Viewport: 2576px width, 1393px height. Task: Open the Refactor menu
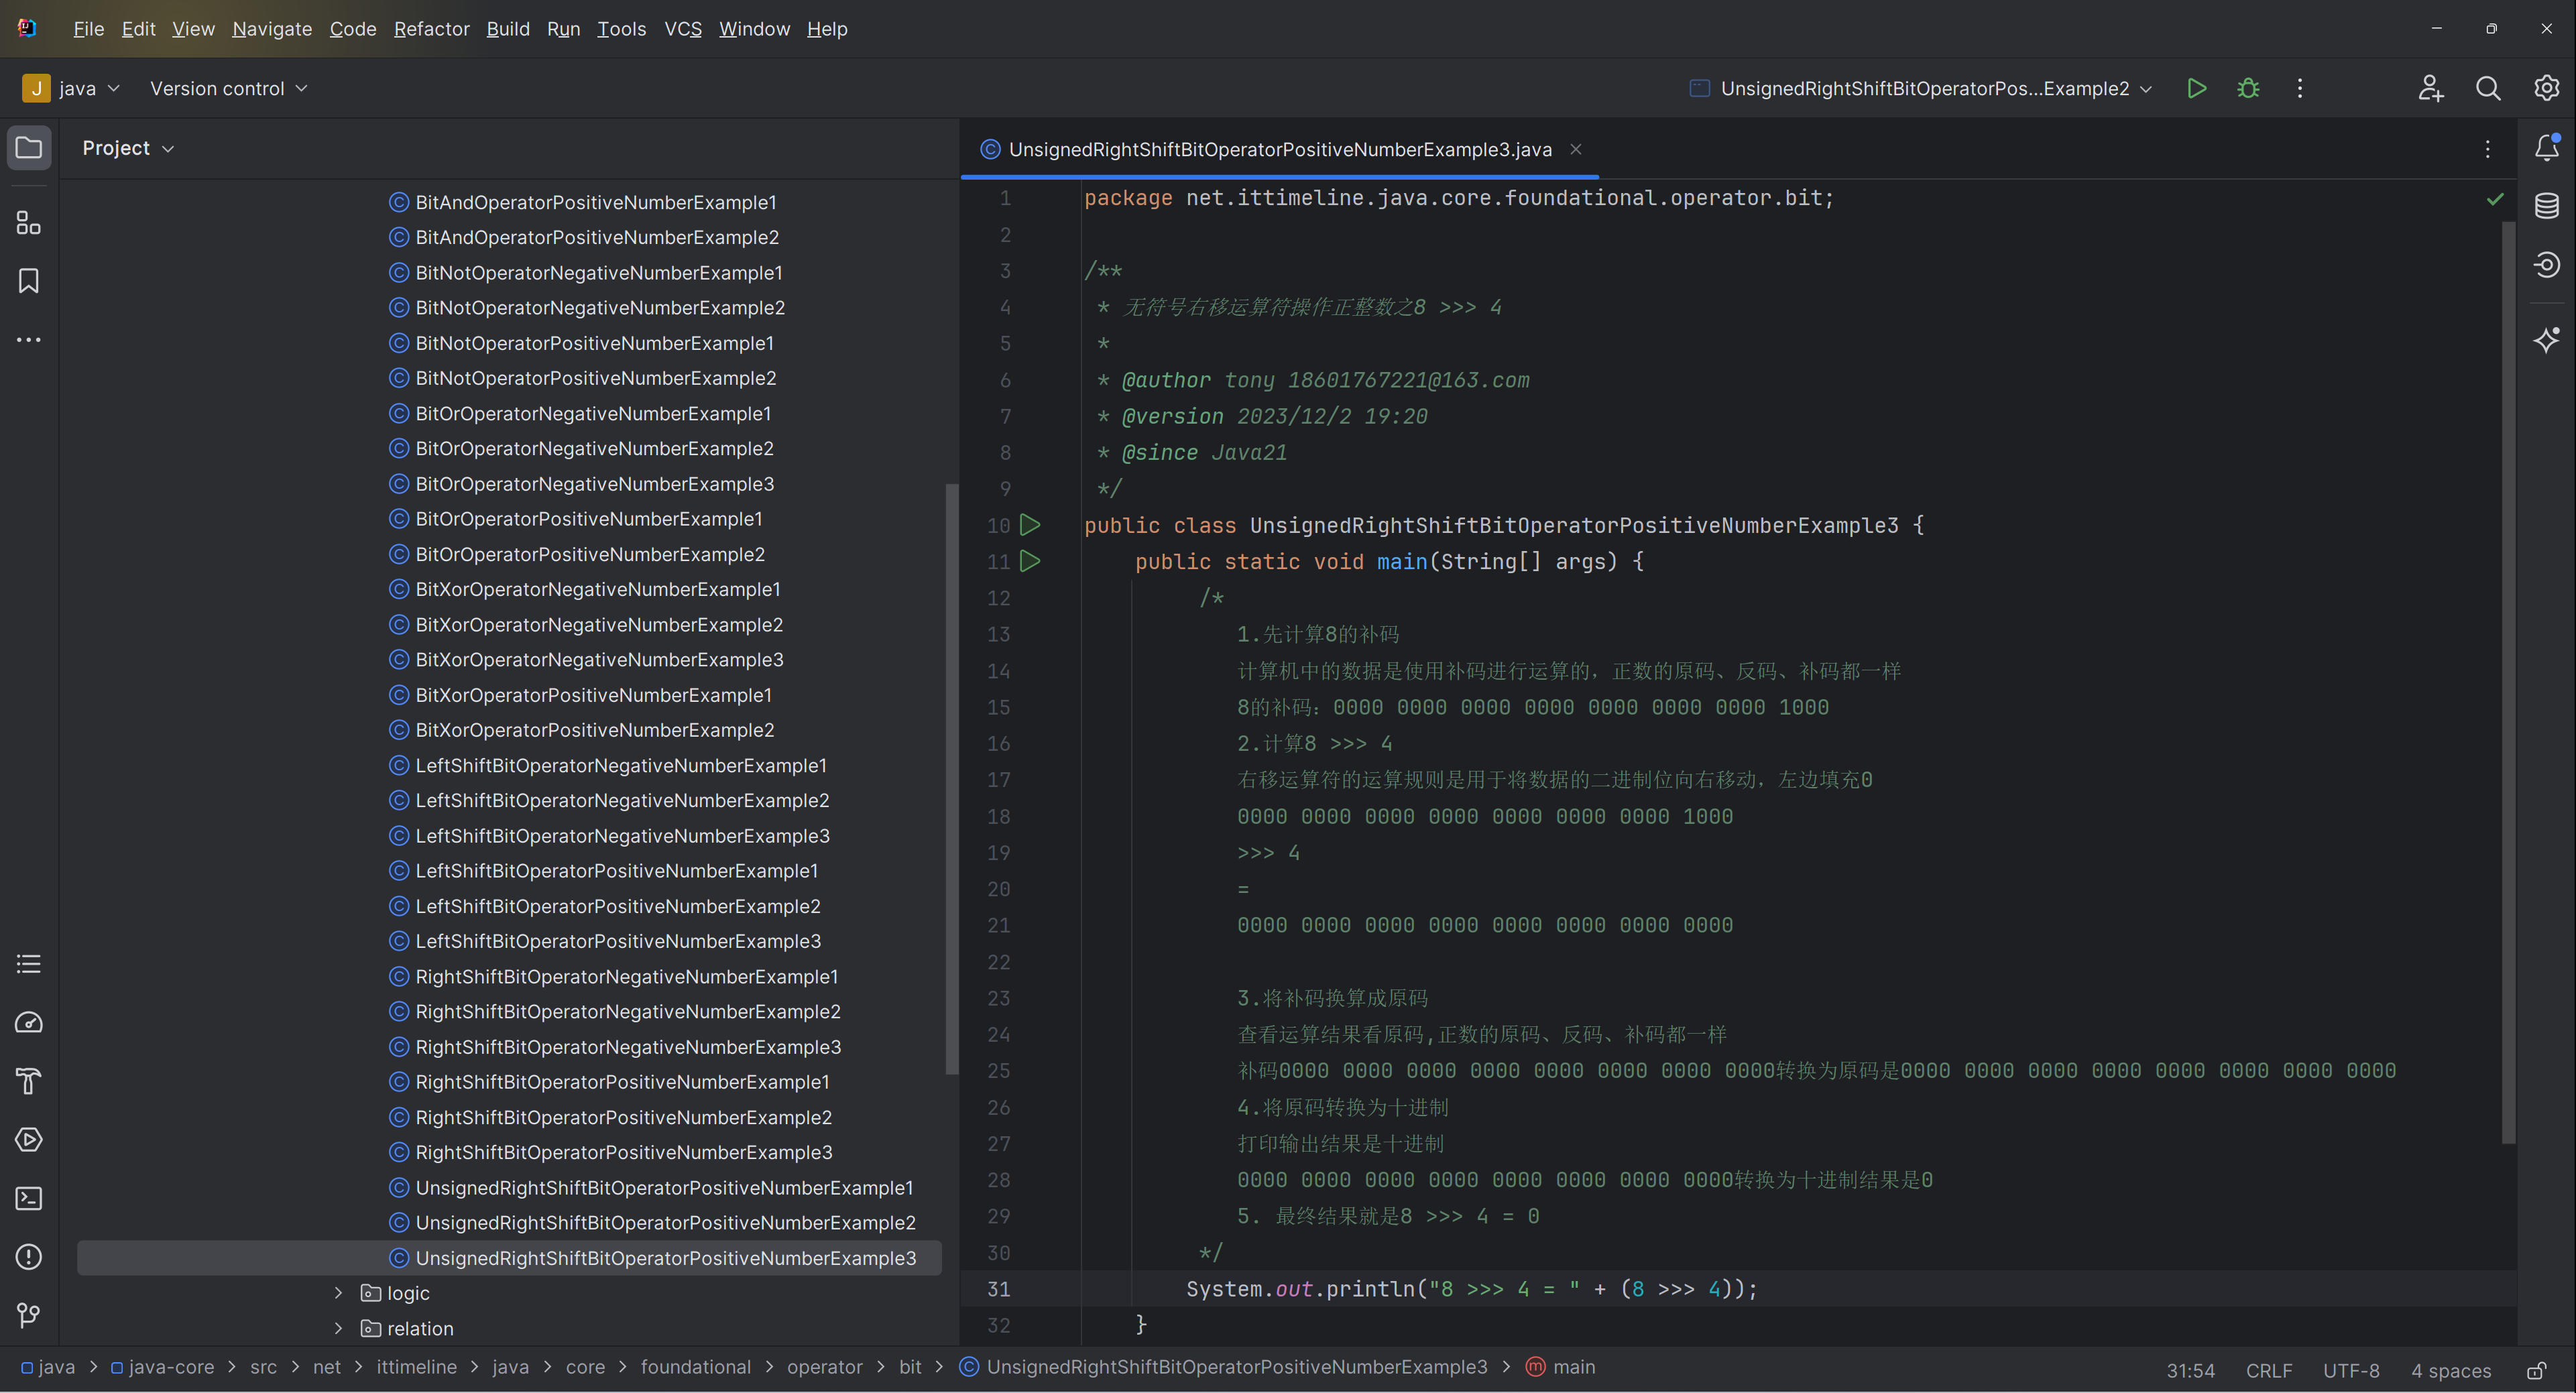coord(431,29)
